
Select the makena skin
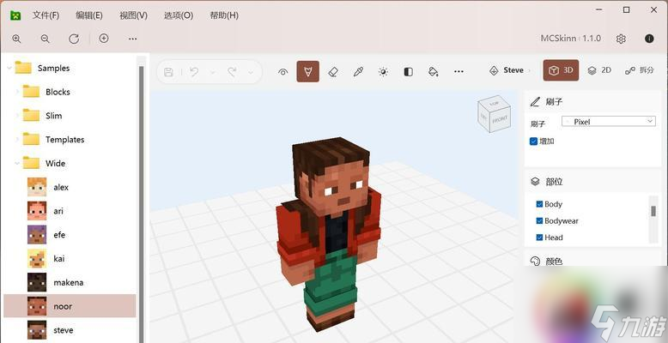pyautogui.click(x=70, y=283)
